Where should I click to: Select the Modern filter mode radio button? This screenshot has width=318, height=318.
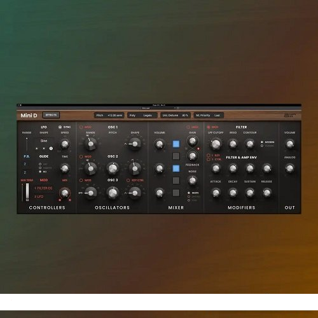[x=262, y=142]
